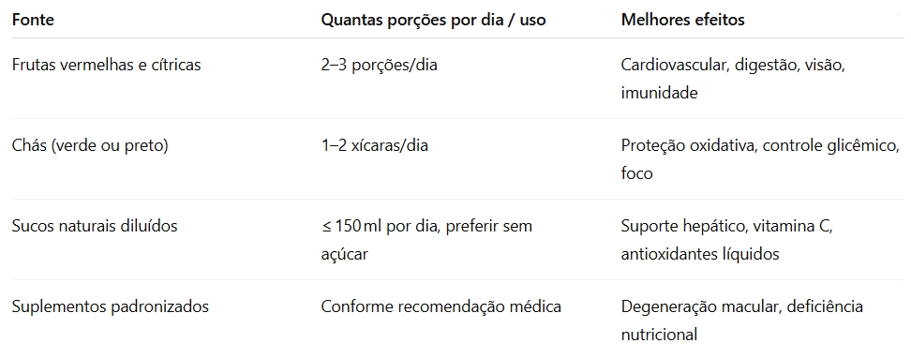Select 'Proteção oxidativa, controle glicêmico' text
Viewport: 911px width, 358px height.
pyautogui.click(x=760, y=145)
